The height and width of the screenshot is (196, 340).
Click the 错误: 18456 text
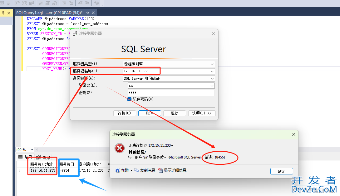click(215, 157)
